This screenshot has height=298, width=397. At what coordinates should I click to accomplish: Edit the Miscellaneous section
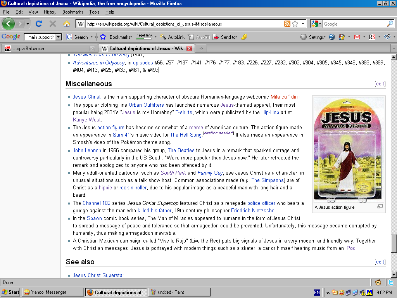tap(380, 83)
